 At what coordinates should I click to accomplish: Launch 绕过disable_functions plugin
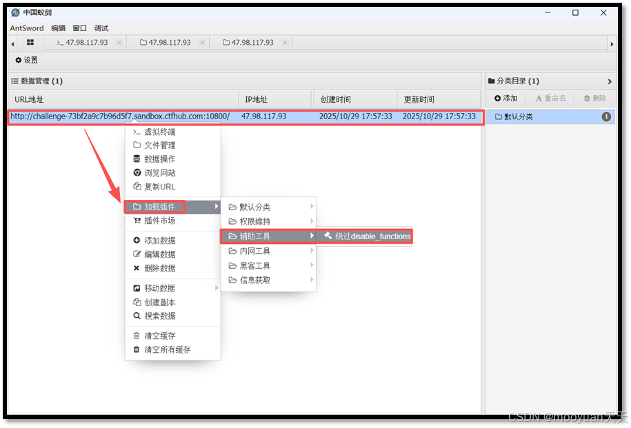[364, 236]
